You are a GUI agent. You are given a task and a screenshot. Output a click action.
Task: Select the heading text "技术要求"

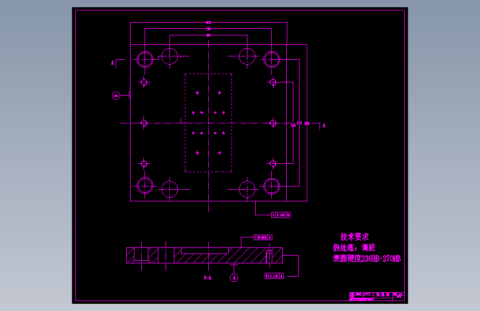(x=354, y=237)
